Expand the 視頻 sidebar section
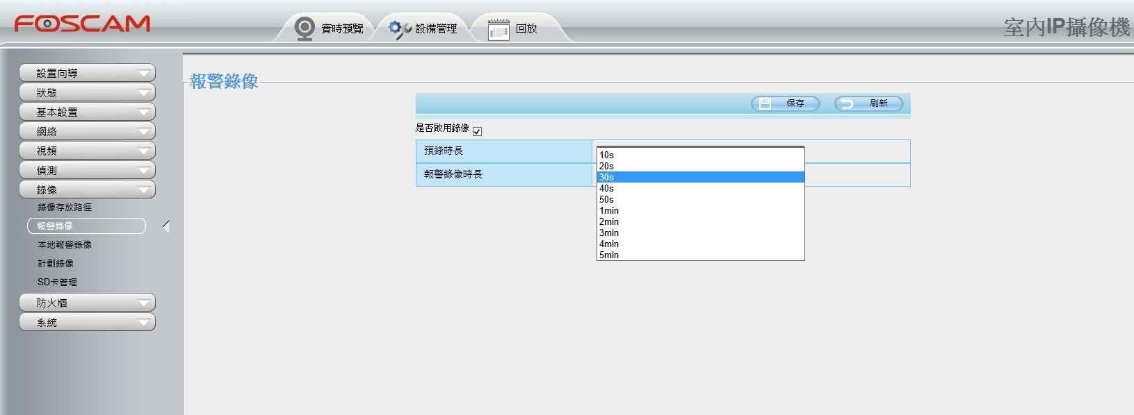This screenshot has height=415, width=1134. [x=88, y=151]
